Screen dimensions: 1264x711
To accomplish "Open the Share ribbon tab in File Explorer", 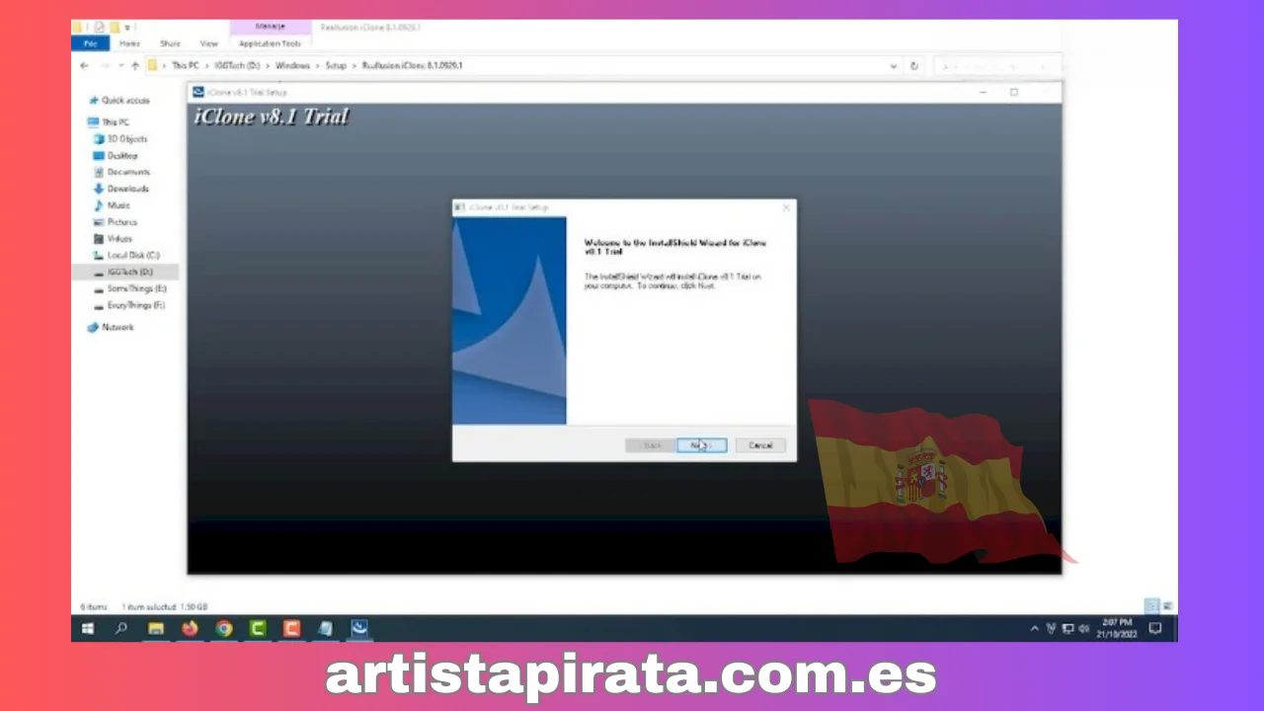I will point(170,43).
